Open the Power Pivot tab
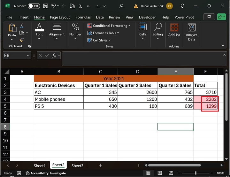 [x=184, y=17]
